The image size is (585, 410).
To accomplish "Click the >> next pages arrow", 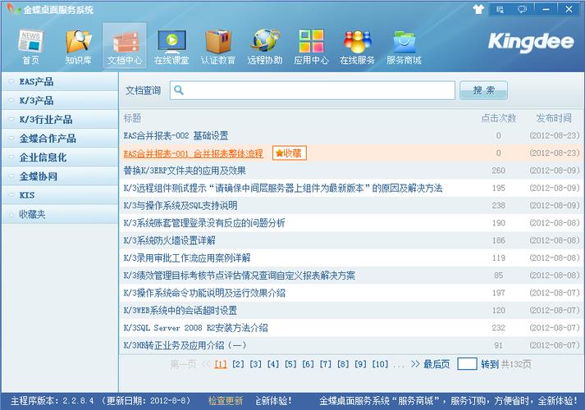I will (415, 364).
